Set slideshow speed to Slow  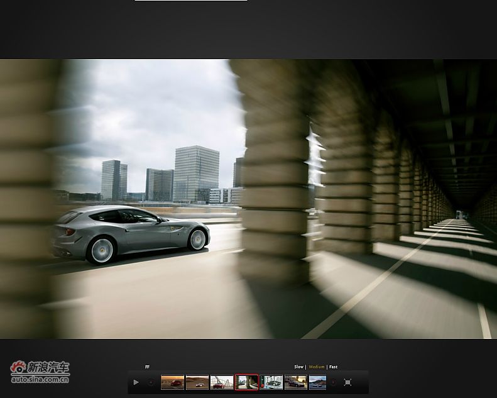[298, 367]
